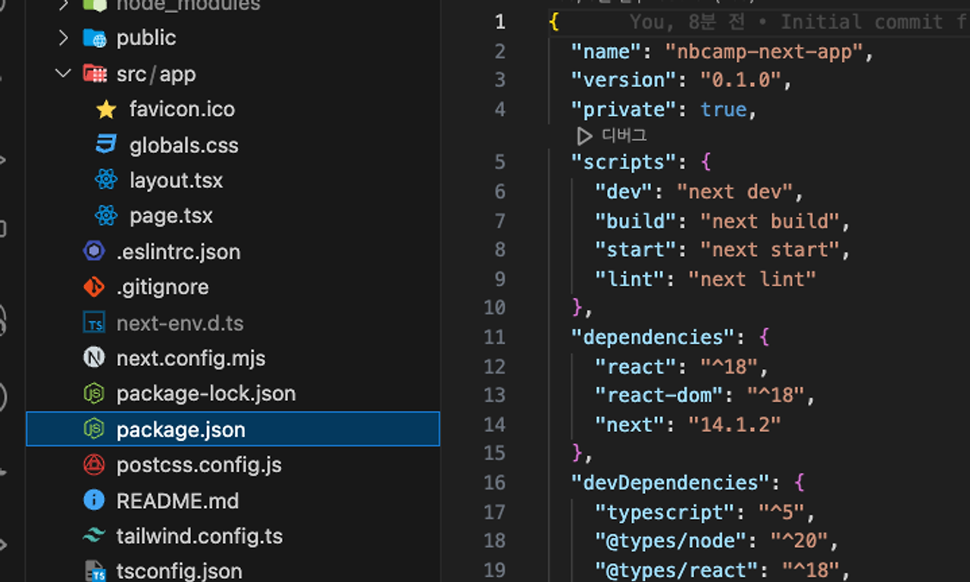The image size is (970, 582).
Task: Click the "devDependencies" key
Action: (x=670, y=483)
